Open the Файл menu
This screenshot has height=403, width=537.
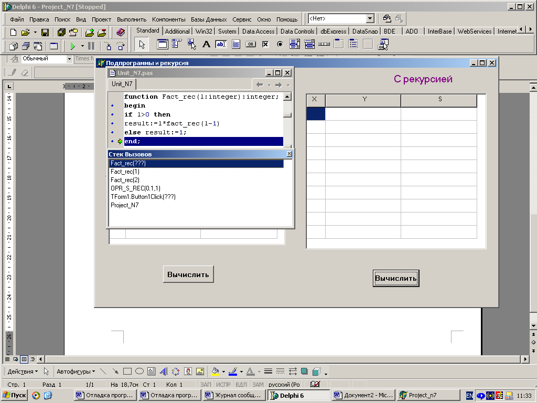tap(17, 19)
